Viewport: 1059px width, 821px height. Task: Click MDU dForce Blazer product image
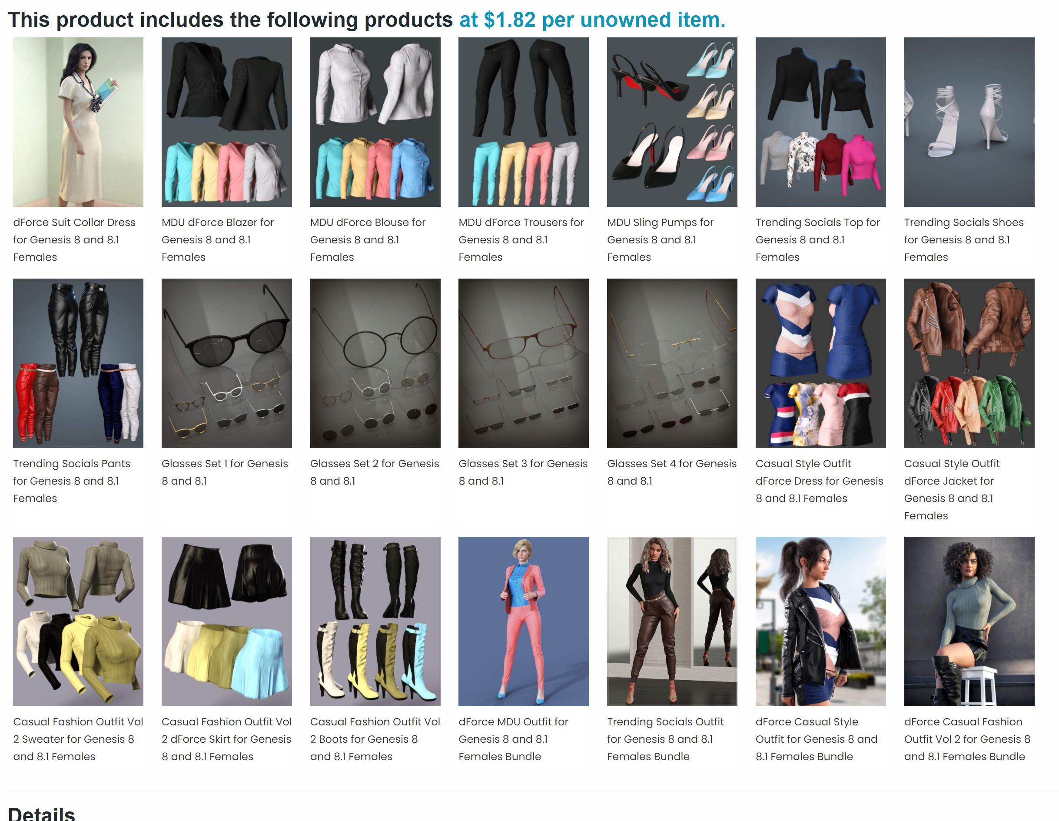pos(226,122)
